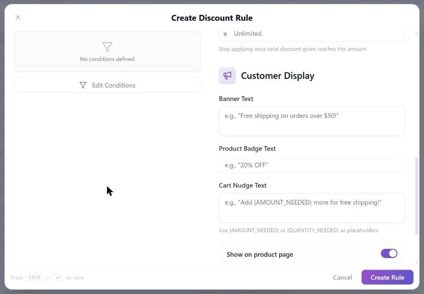Click the Show on product page label
Screen dimensions: 424x294
[x=260, y=254]
